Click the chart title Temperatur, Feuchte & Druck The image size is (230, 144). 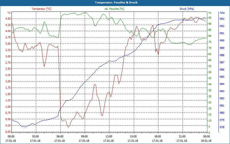point(116,3)
